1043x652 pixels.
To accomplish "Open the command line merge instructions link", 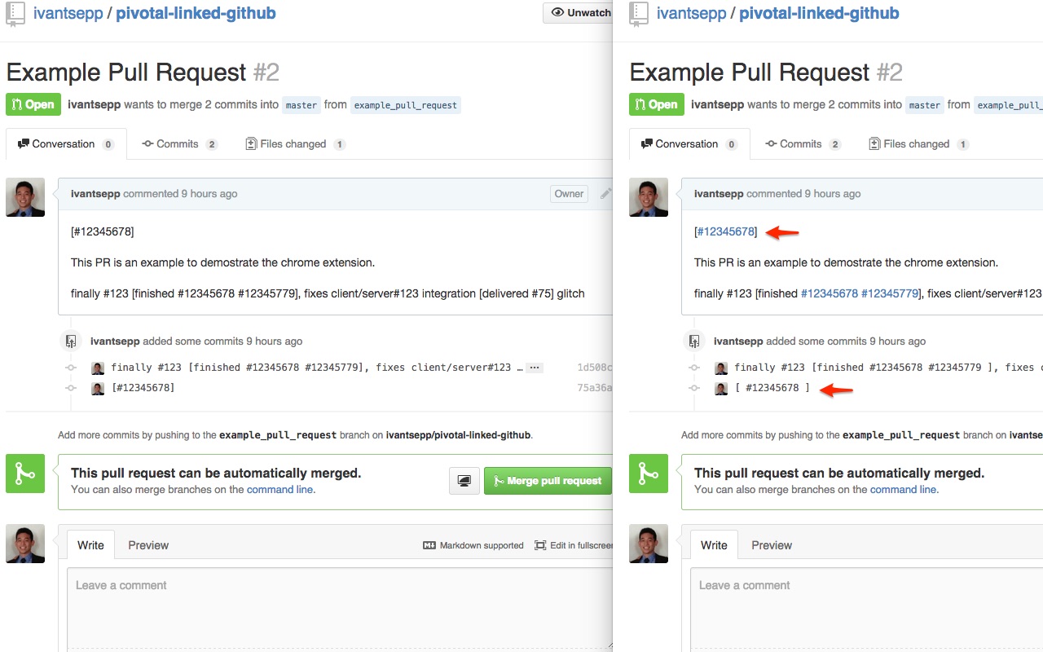I will [x=280, y=489].
